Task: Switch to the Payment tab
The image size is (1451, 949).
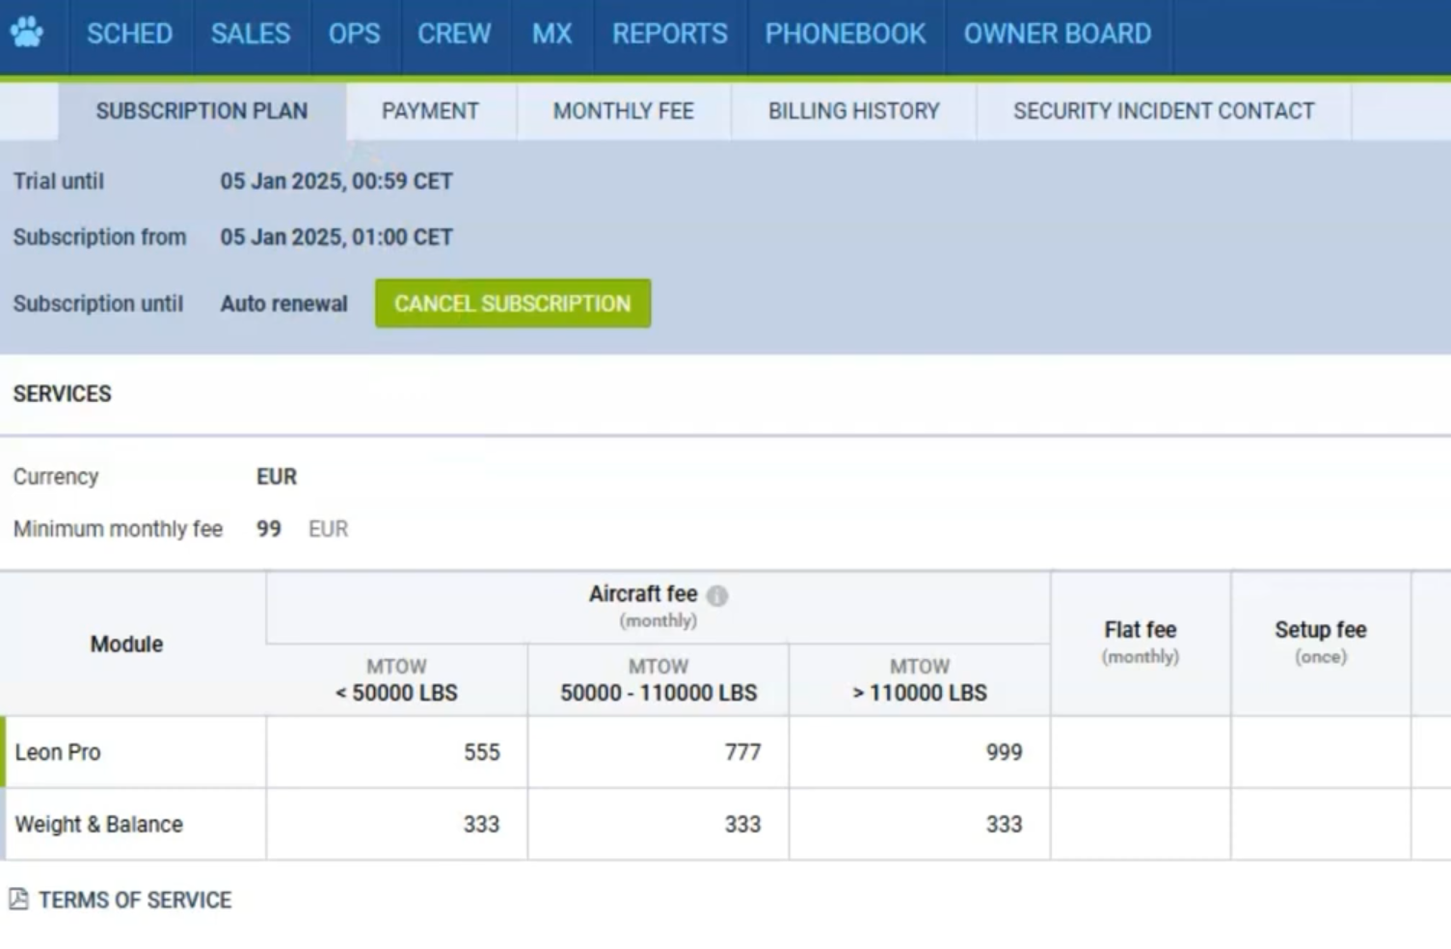Action: (430, 111)
